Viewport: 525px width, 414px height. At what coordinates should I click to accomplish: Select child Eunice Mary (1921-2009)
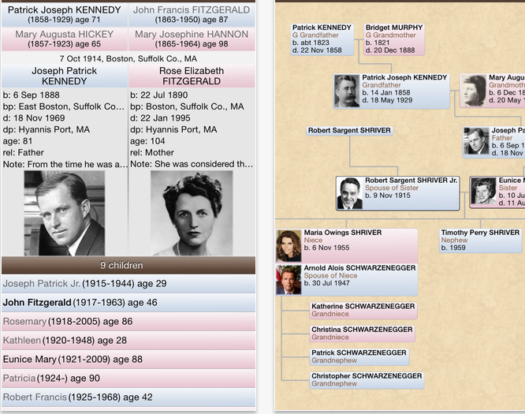click(x=128, y=360)
